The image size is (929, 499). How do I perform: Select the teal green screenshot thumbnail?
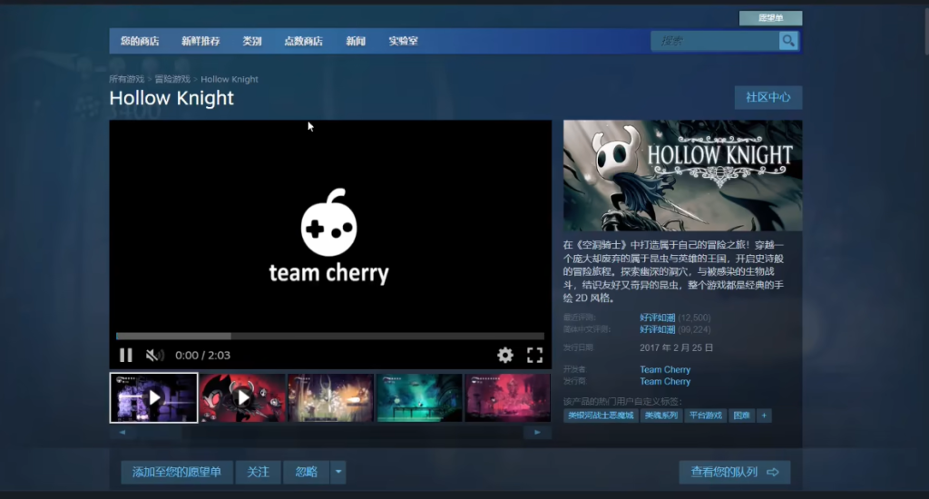pos(419,397)
